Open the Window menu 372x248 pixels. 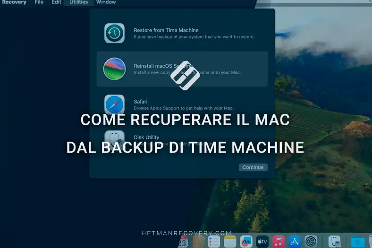click(x=106, y=2)
